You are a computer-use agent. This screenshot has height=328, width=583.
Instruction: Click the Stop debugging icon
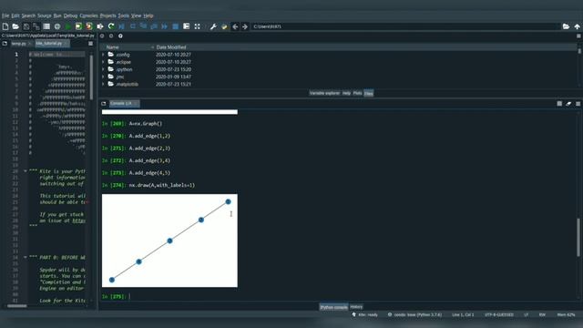click(176, 26)
